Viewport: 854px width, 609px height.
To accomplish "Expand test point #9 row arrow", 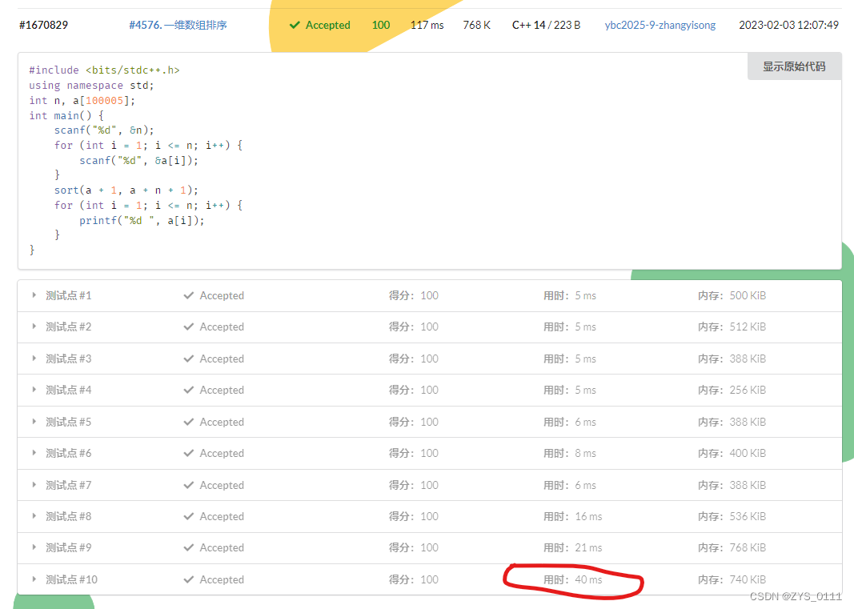I will (x=34, y=547).
